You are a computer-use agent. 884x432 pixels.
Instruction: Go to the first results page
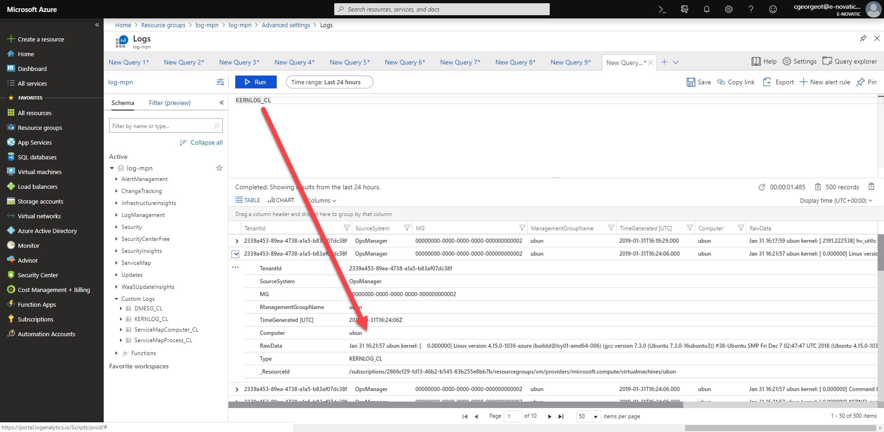465,416
